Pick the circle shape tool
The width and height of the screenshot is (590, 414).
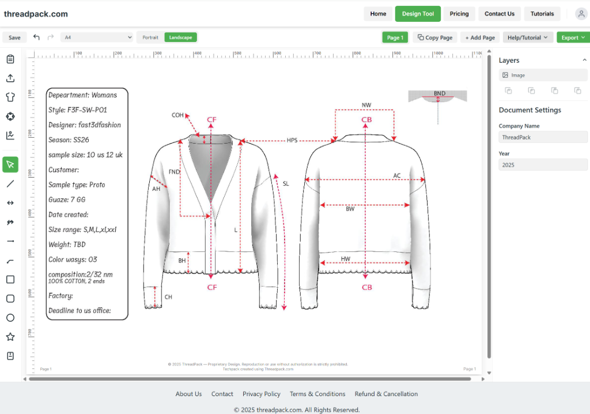10,318
